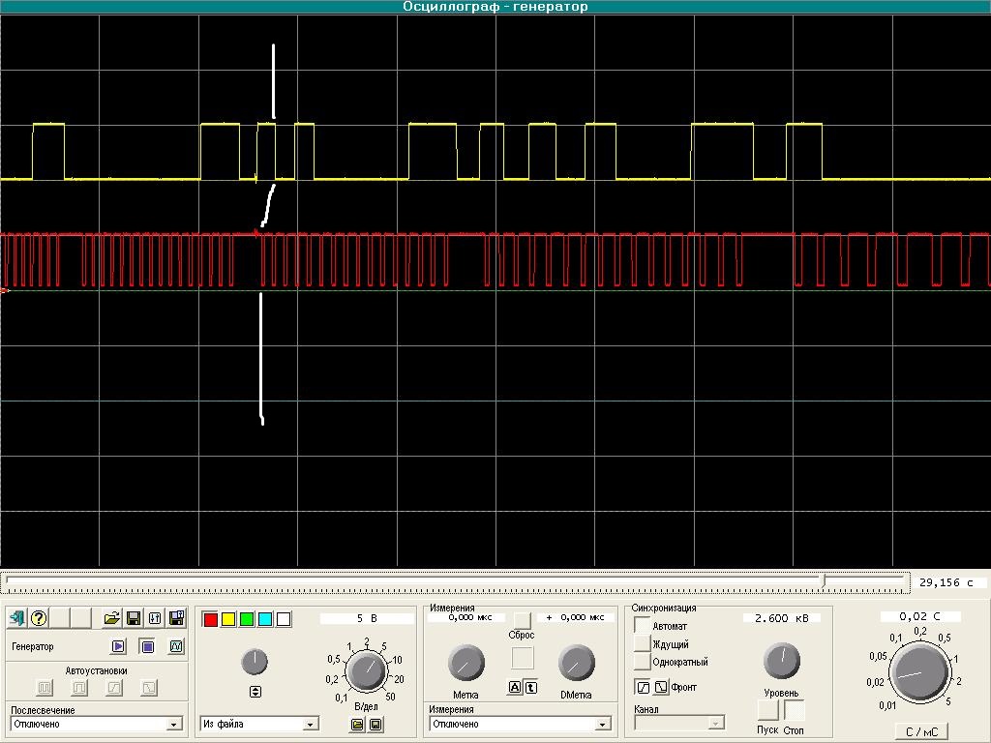
Task: Click the Автоустановки single-pulse icon
Action: click(x=79, y=687)
